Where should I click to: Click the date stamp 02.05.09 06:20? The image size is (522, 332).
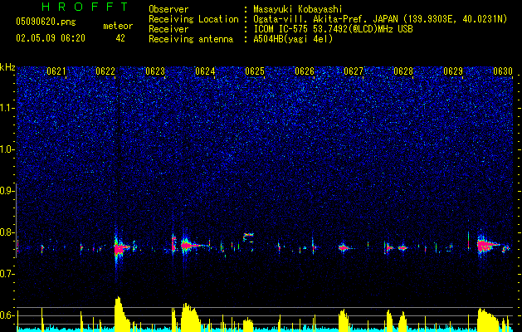pos(51,38)
